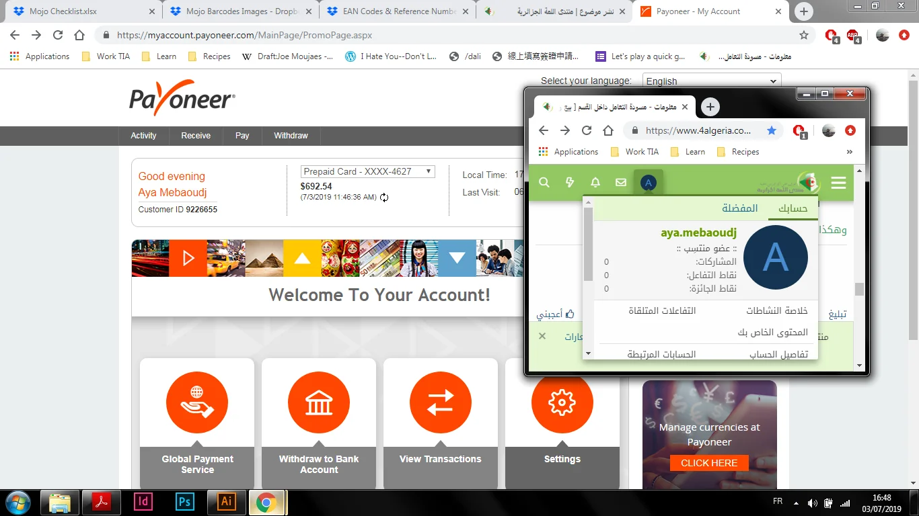Click the Payoneer address bar URL
Image resolution: width=919 pixels, height=516 pixels.
pyautogui.click(x=245, y=36)
